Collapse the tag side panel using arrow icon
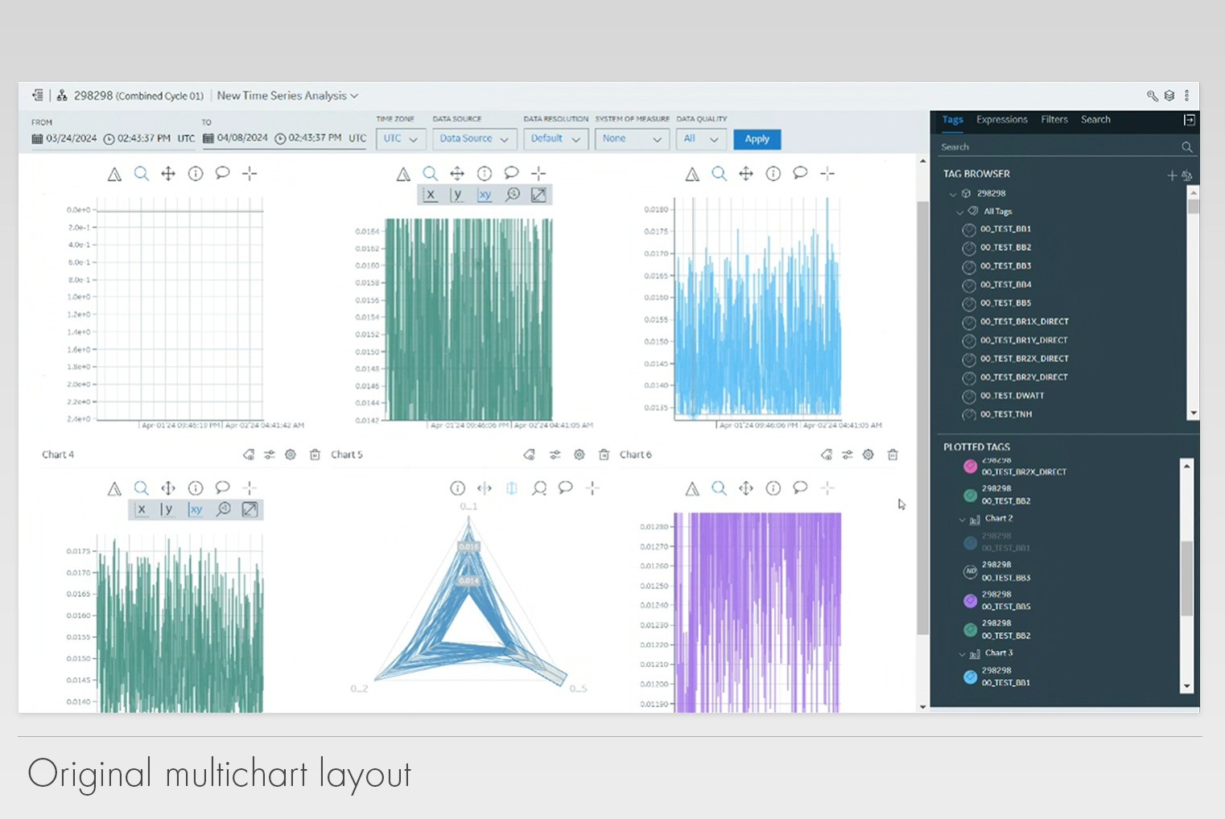The width and height of the screenshot is (1225, 819). pyautogui.click(x=1189, y=120)
